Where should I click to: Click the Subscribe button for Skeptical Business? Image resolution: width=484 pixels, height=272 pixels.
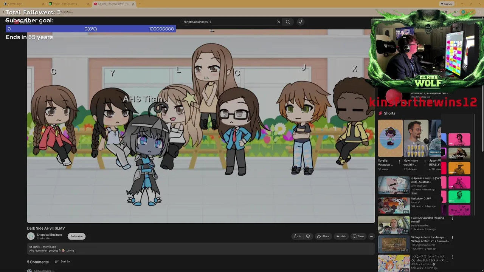76,236
